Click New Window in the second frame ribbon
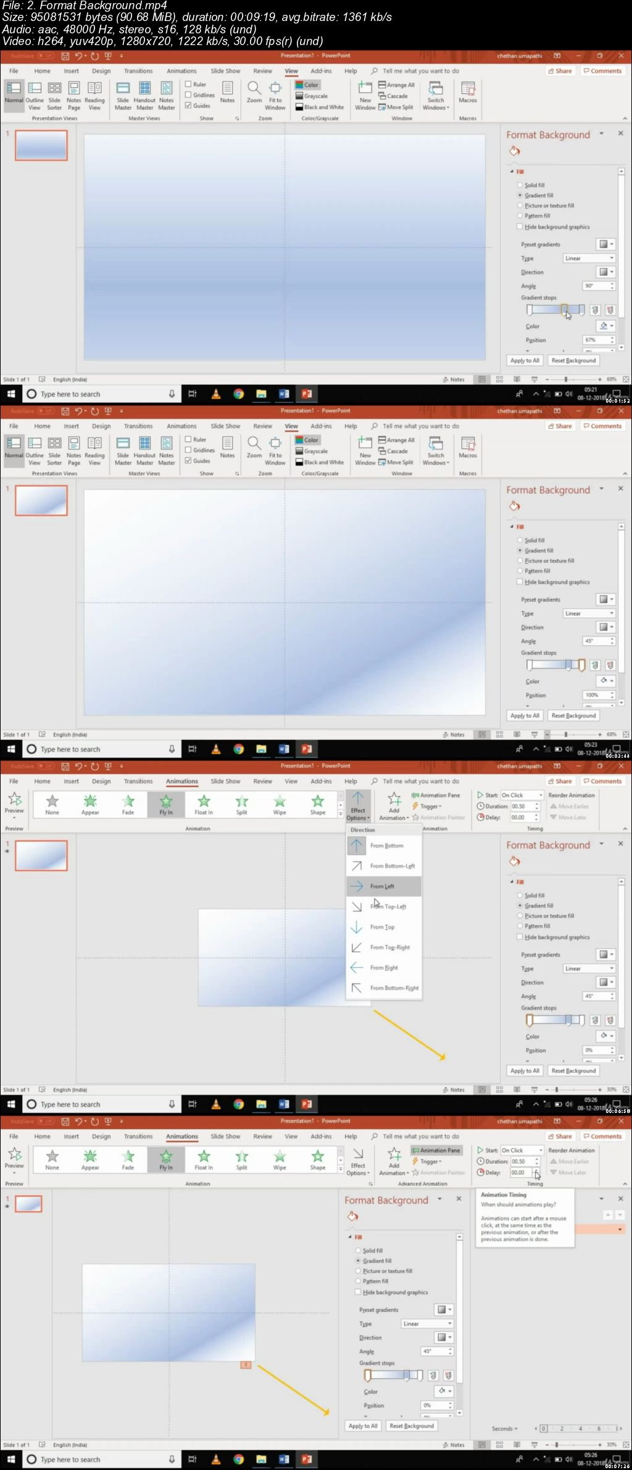This screenshot has height=1470, width=632. pos(365,451)
